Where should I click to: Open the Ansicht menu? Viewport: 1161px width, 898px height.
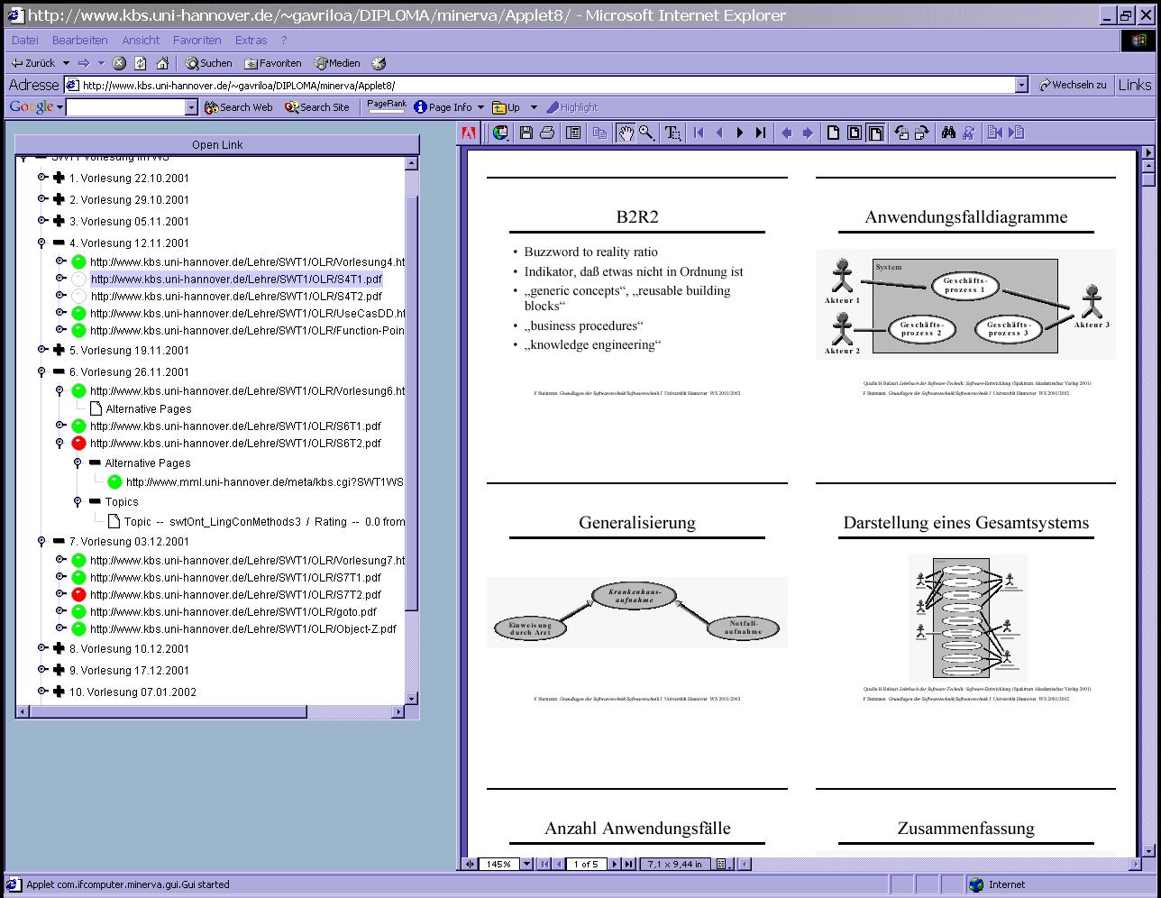pos(141,40)
